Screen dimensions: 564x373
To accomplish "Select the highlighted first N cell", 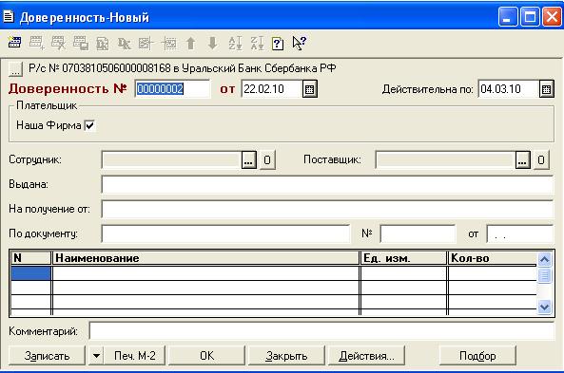I will [x=31, y=273].
